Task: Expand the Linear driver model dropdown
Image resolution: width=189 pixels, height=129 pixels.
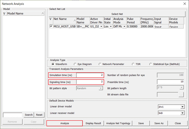Action: (182, 107)
